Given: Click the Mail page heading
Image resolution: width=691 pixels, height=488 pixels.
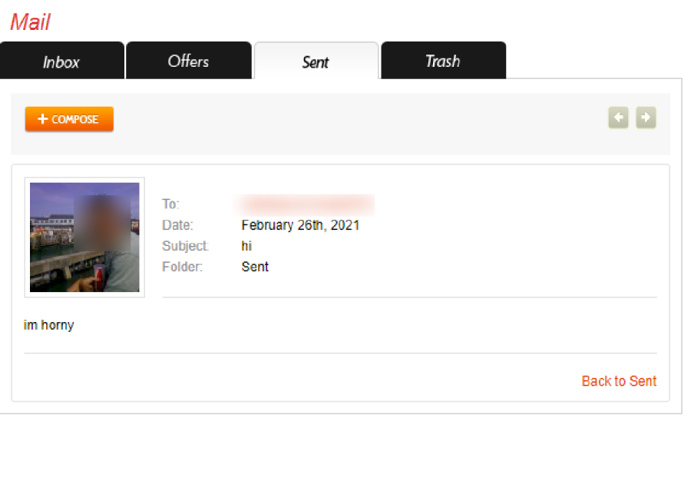Looking at the screenshot, I should pyautogui.click(x=30, y=22).
